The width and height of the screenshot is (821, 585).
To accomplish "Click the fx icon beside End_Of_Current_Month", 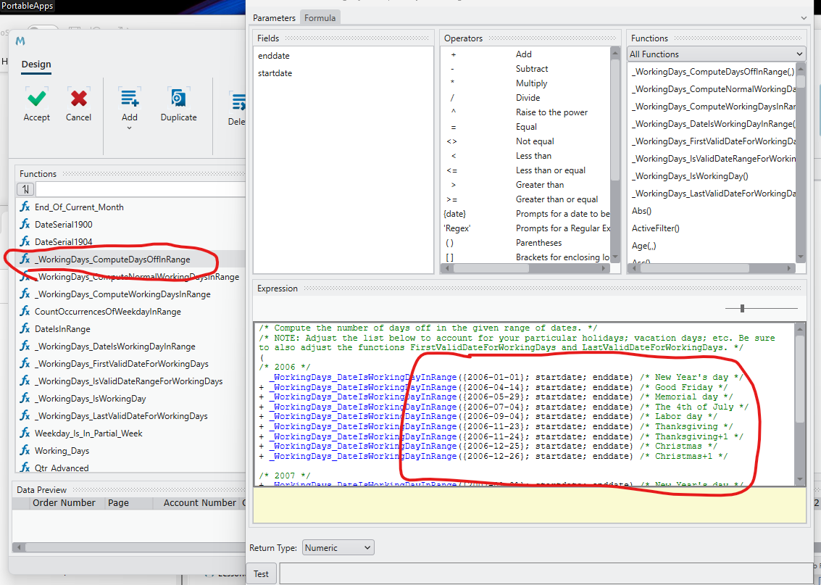I will (25, 207).
